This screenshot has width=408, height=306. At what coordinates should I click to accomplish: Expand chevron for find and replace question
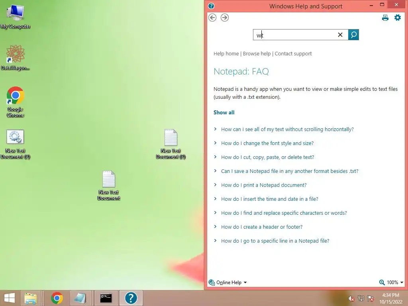click(x=215, y=213)
